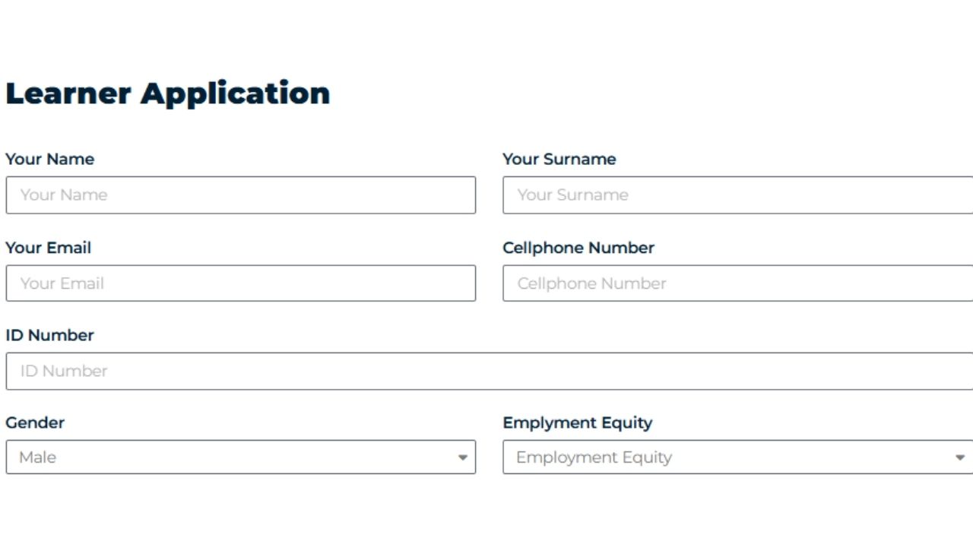Click the Emplyment Equity label

point(577,422)
